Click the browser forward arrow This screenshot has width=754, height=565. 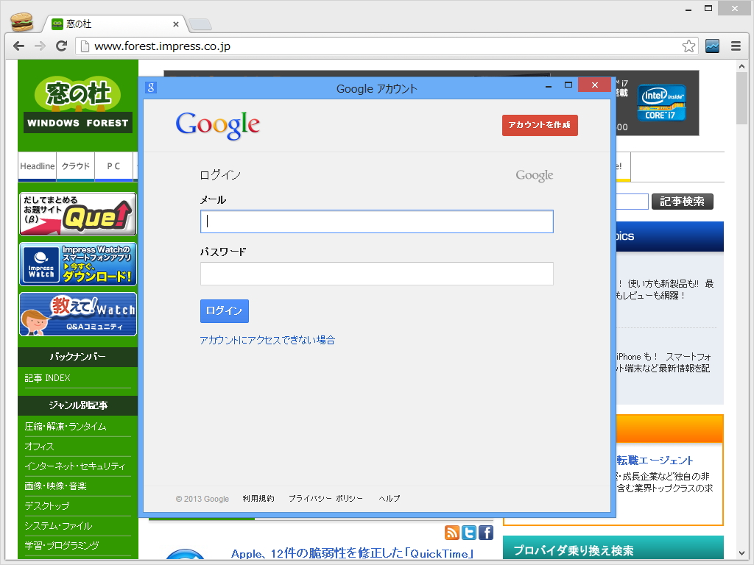[40, 46]
